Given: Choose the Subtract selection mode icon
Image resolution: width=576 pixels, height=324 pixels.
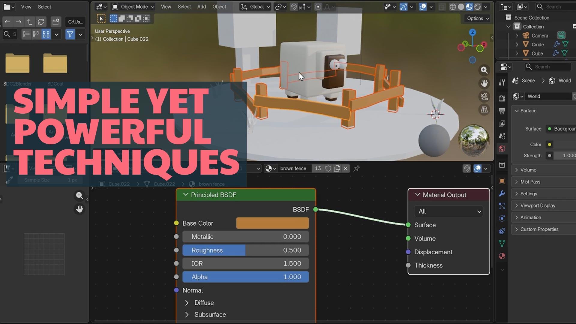Looking at the screenshot, I should pos(130,19).
